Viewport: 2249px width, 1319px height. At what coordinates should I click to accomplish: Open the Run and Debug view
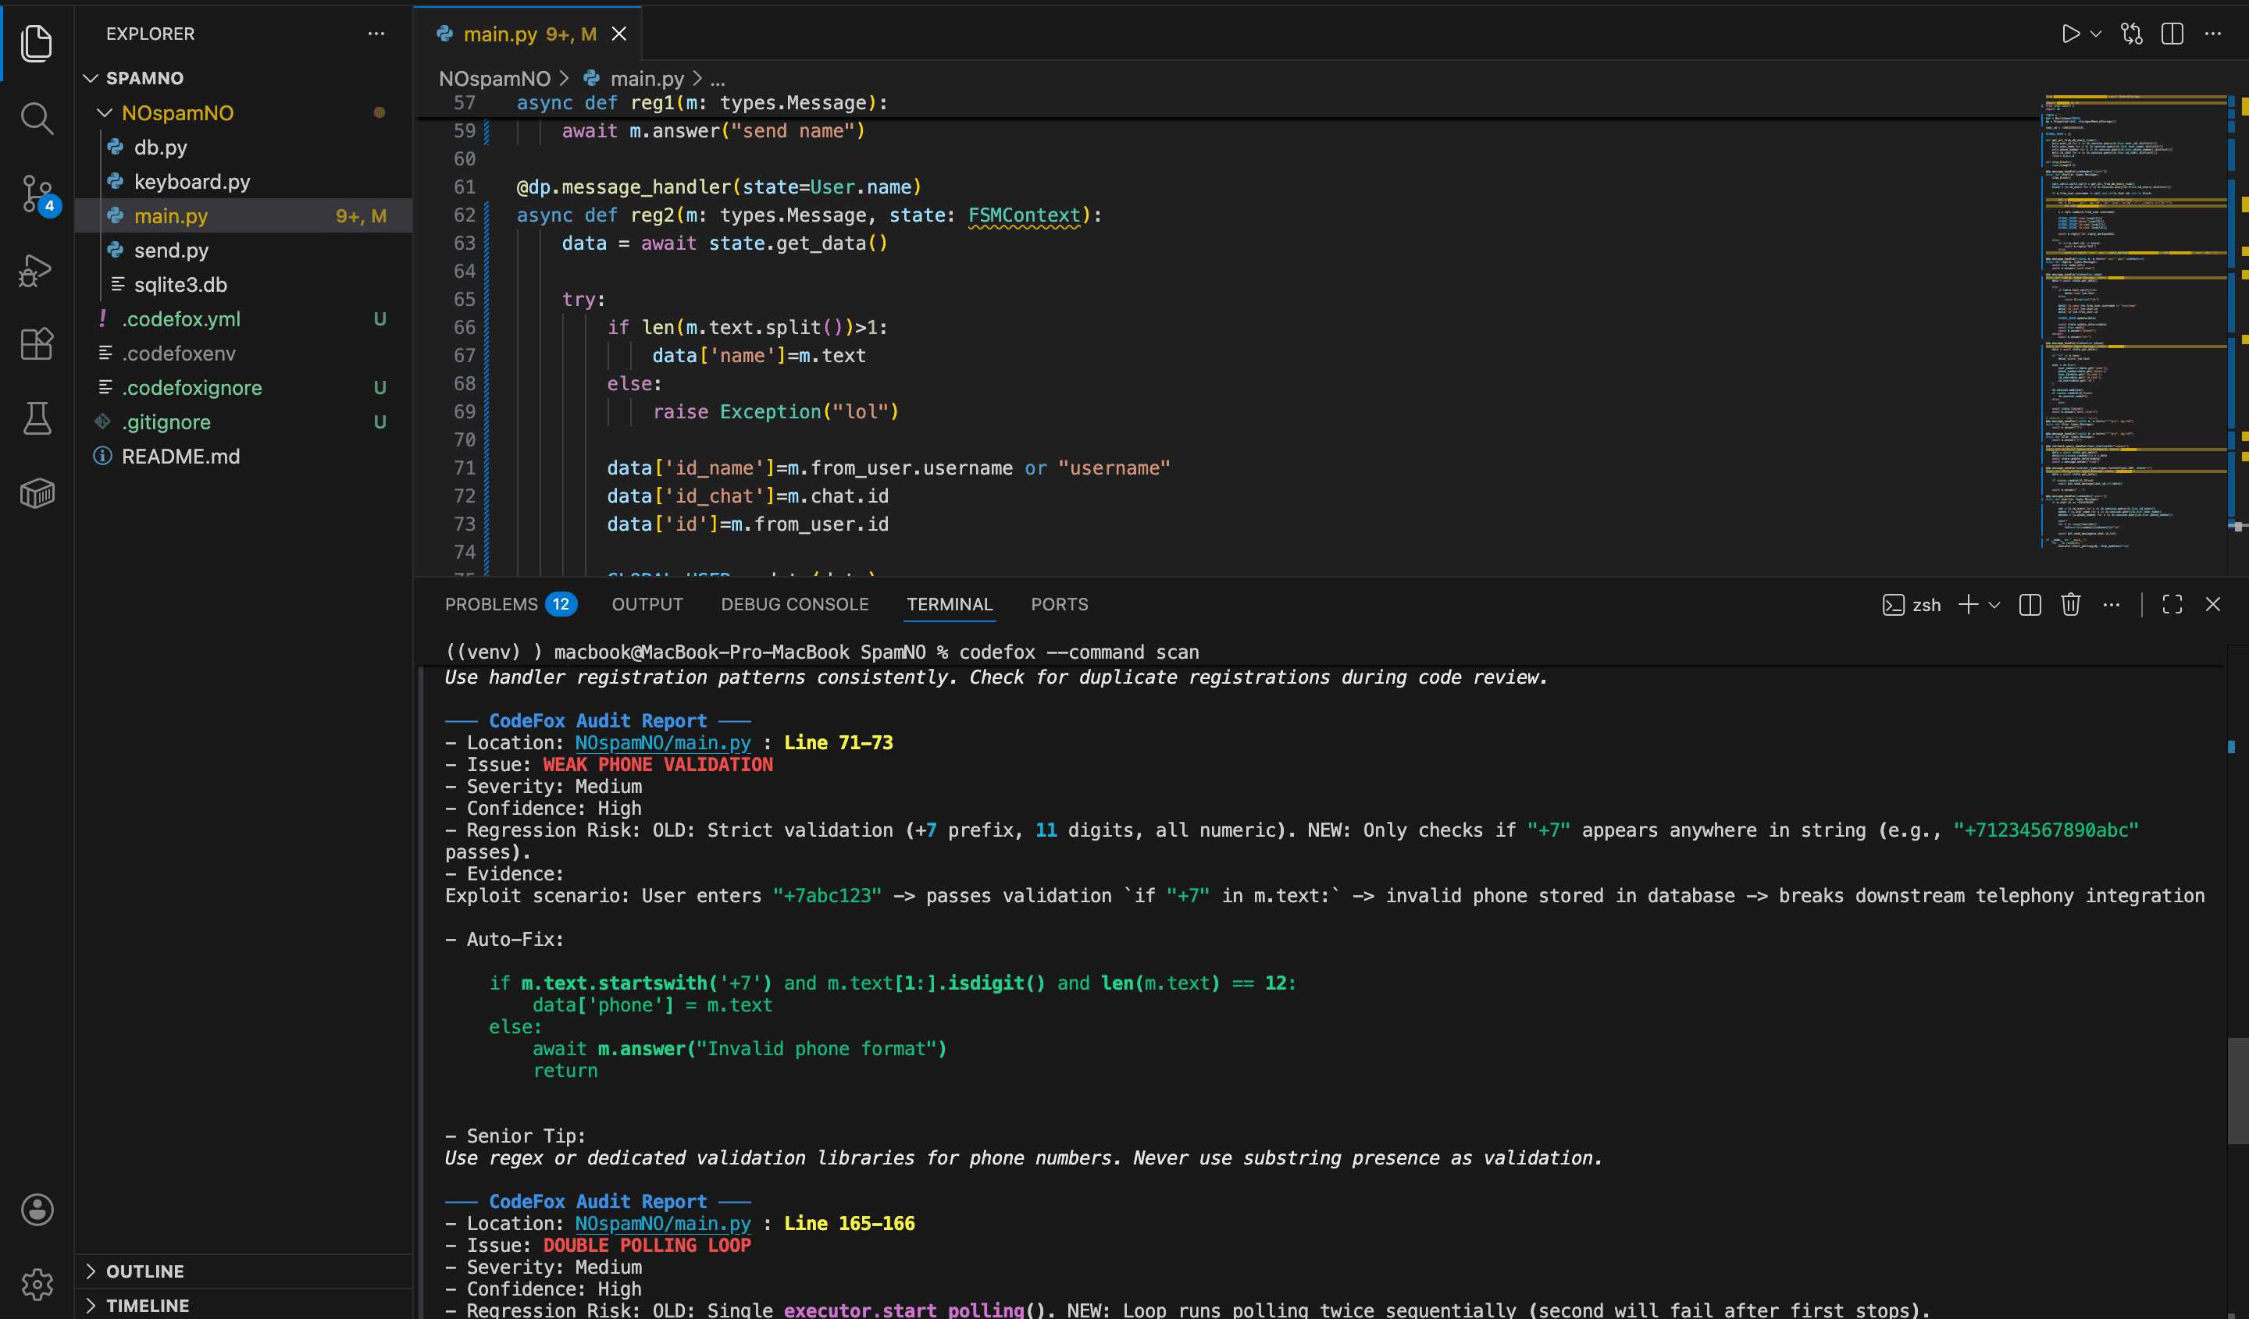click(37, 270)
